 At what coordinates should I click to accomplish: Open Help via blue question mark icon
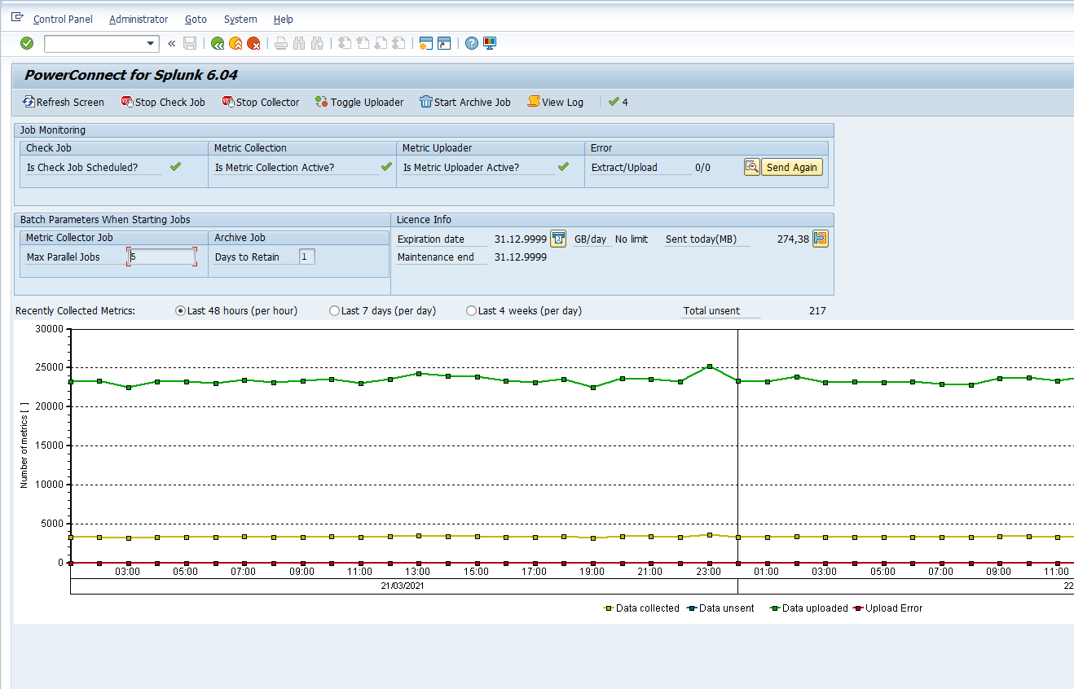471,43
